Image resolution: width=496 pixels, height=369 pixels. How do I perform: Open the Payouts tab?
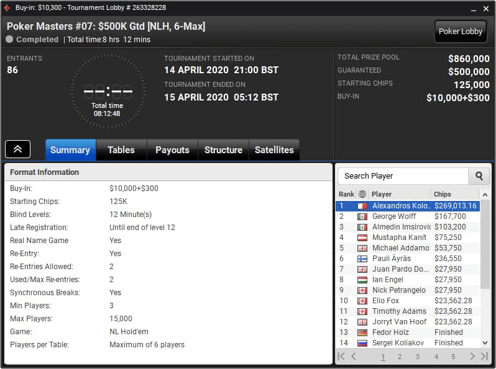point(172,150)
